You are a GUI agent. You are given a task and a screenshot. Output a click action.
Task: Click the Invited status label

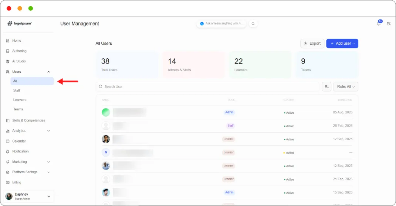pos(289,153)
